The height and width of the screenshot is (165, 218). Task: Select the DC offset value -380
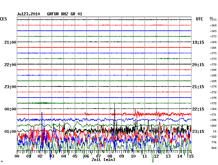point(213,48)
